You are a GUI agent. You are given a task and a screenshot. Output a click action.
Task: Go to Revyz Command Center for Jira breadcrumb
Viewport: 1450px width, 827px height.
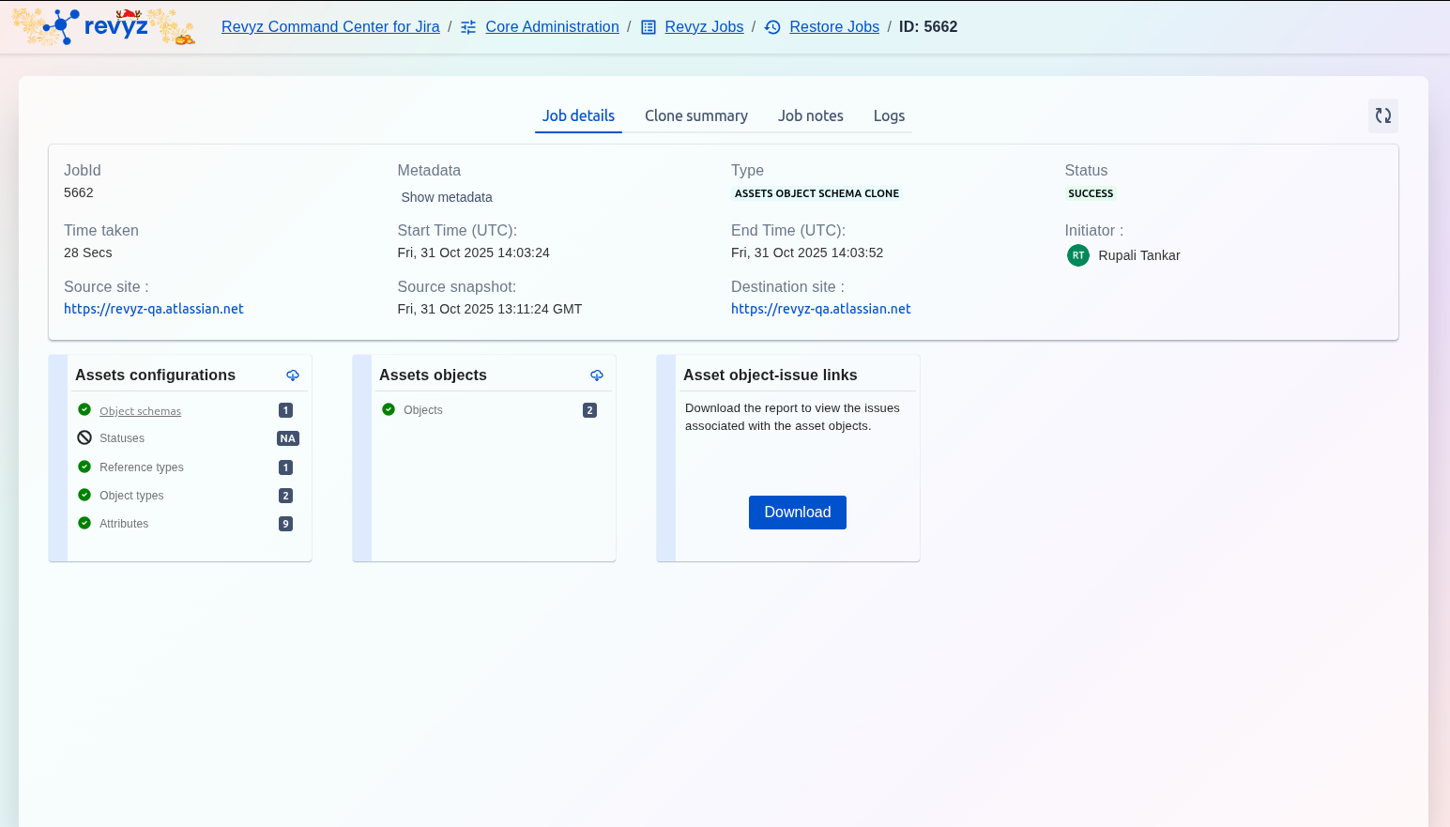coord(330,27)
